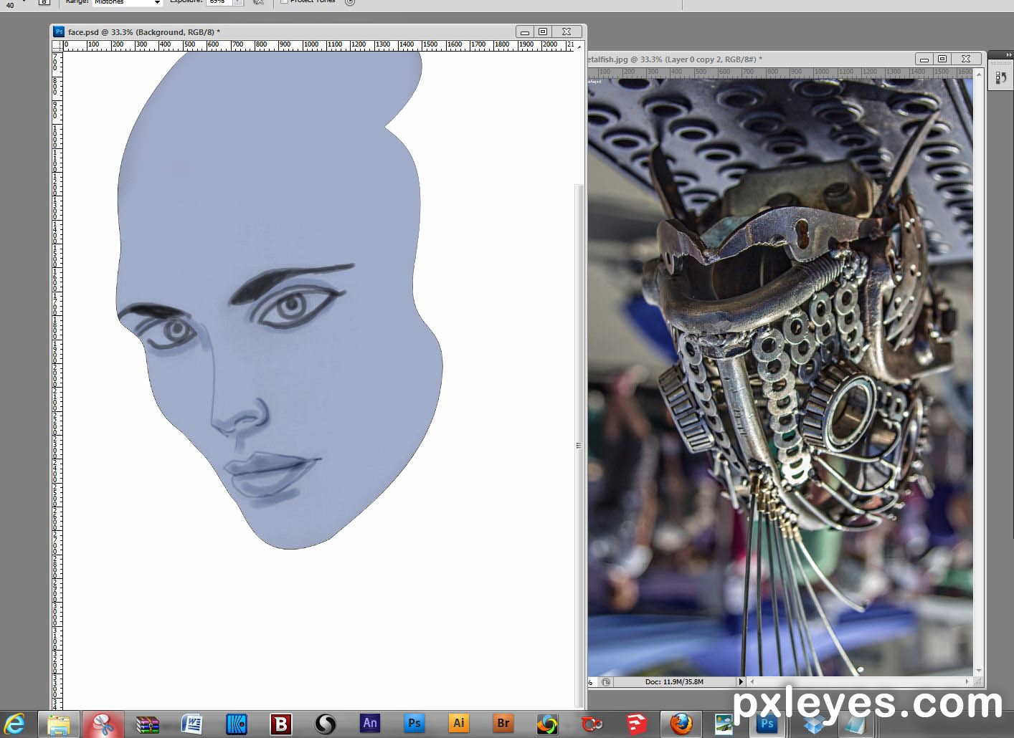Open Internet Explorer from the taskbar
This screenshot has height=738, width=1014.
[14, 724]
